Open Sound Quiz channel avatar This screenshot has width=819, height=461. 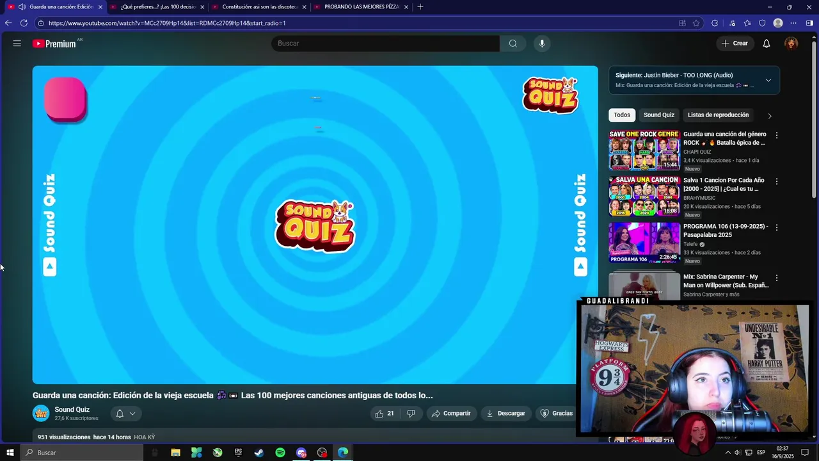click(41, 414)
